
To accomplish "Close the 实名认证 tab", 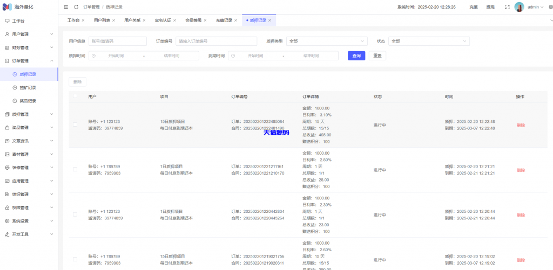I will 174,20.
